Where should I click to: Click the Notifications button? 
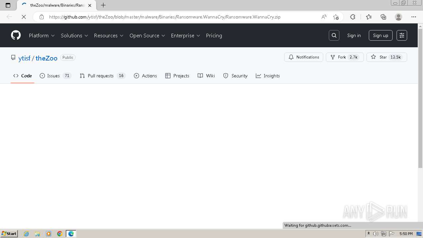[304, 57]
